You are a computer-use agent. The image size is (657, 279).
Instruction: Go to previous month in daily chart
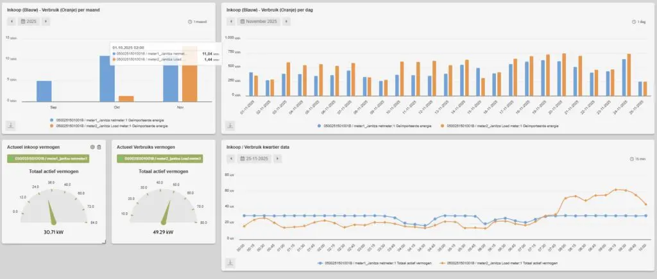[230, 21]
